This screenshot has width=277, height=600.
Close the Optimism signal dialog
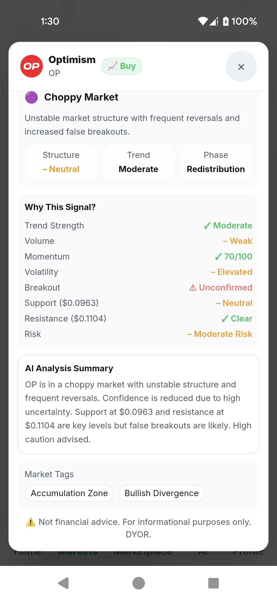coord(241,66)
